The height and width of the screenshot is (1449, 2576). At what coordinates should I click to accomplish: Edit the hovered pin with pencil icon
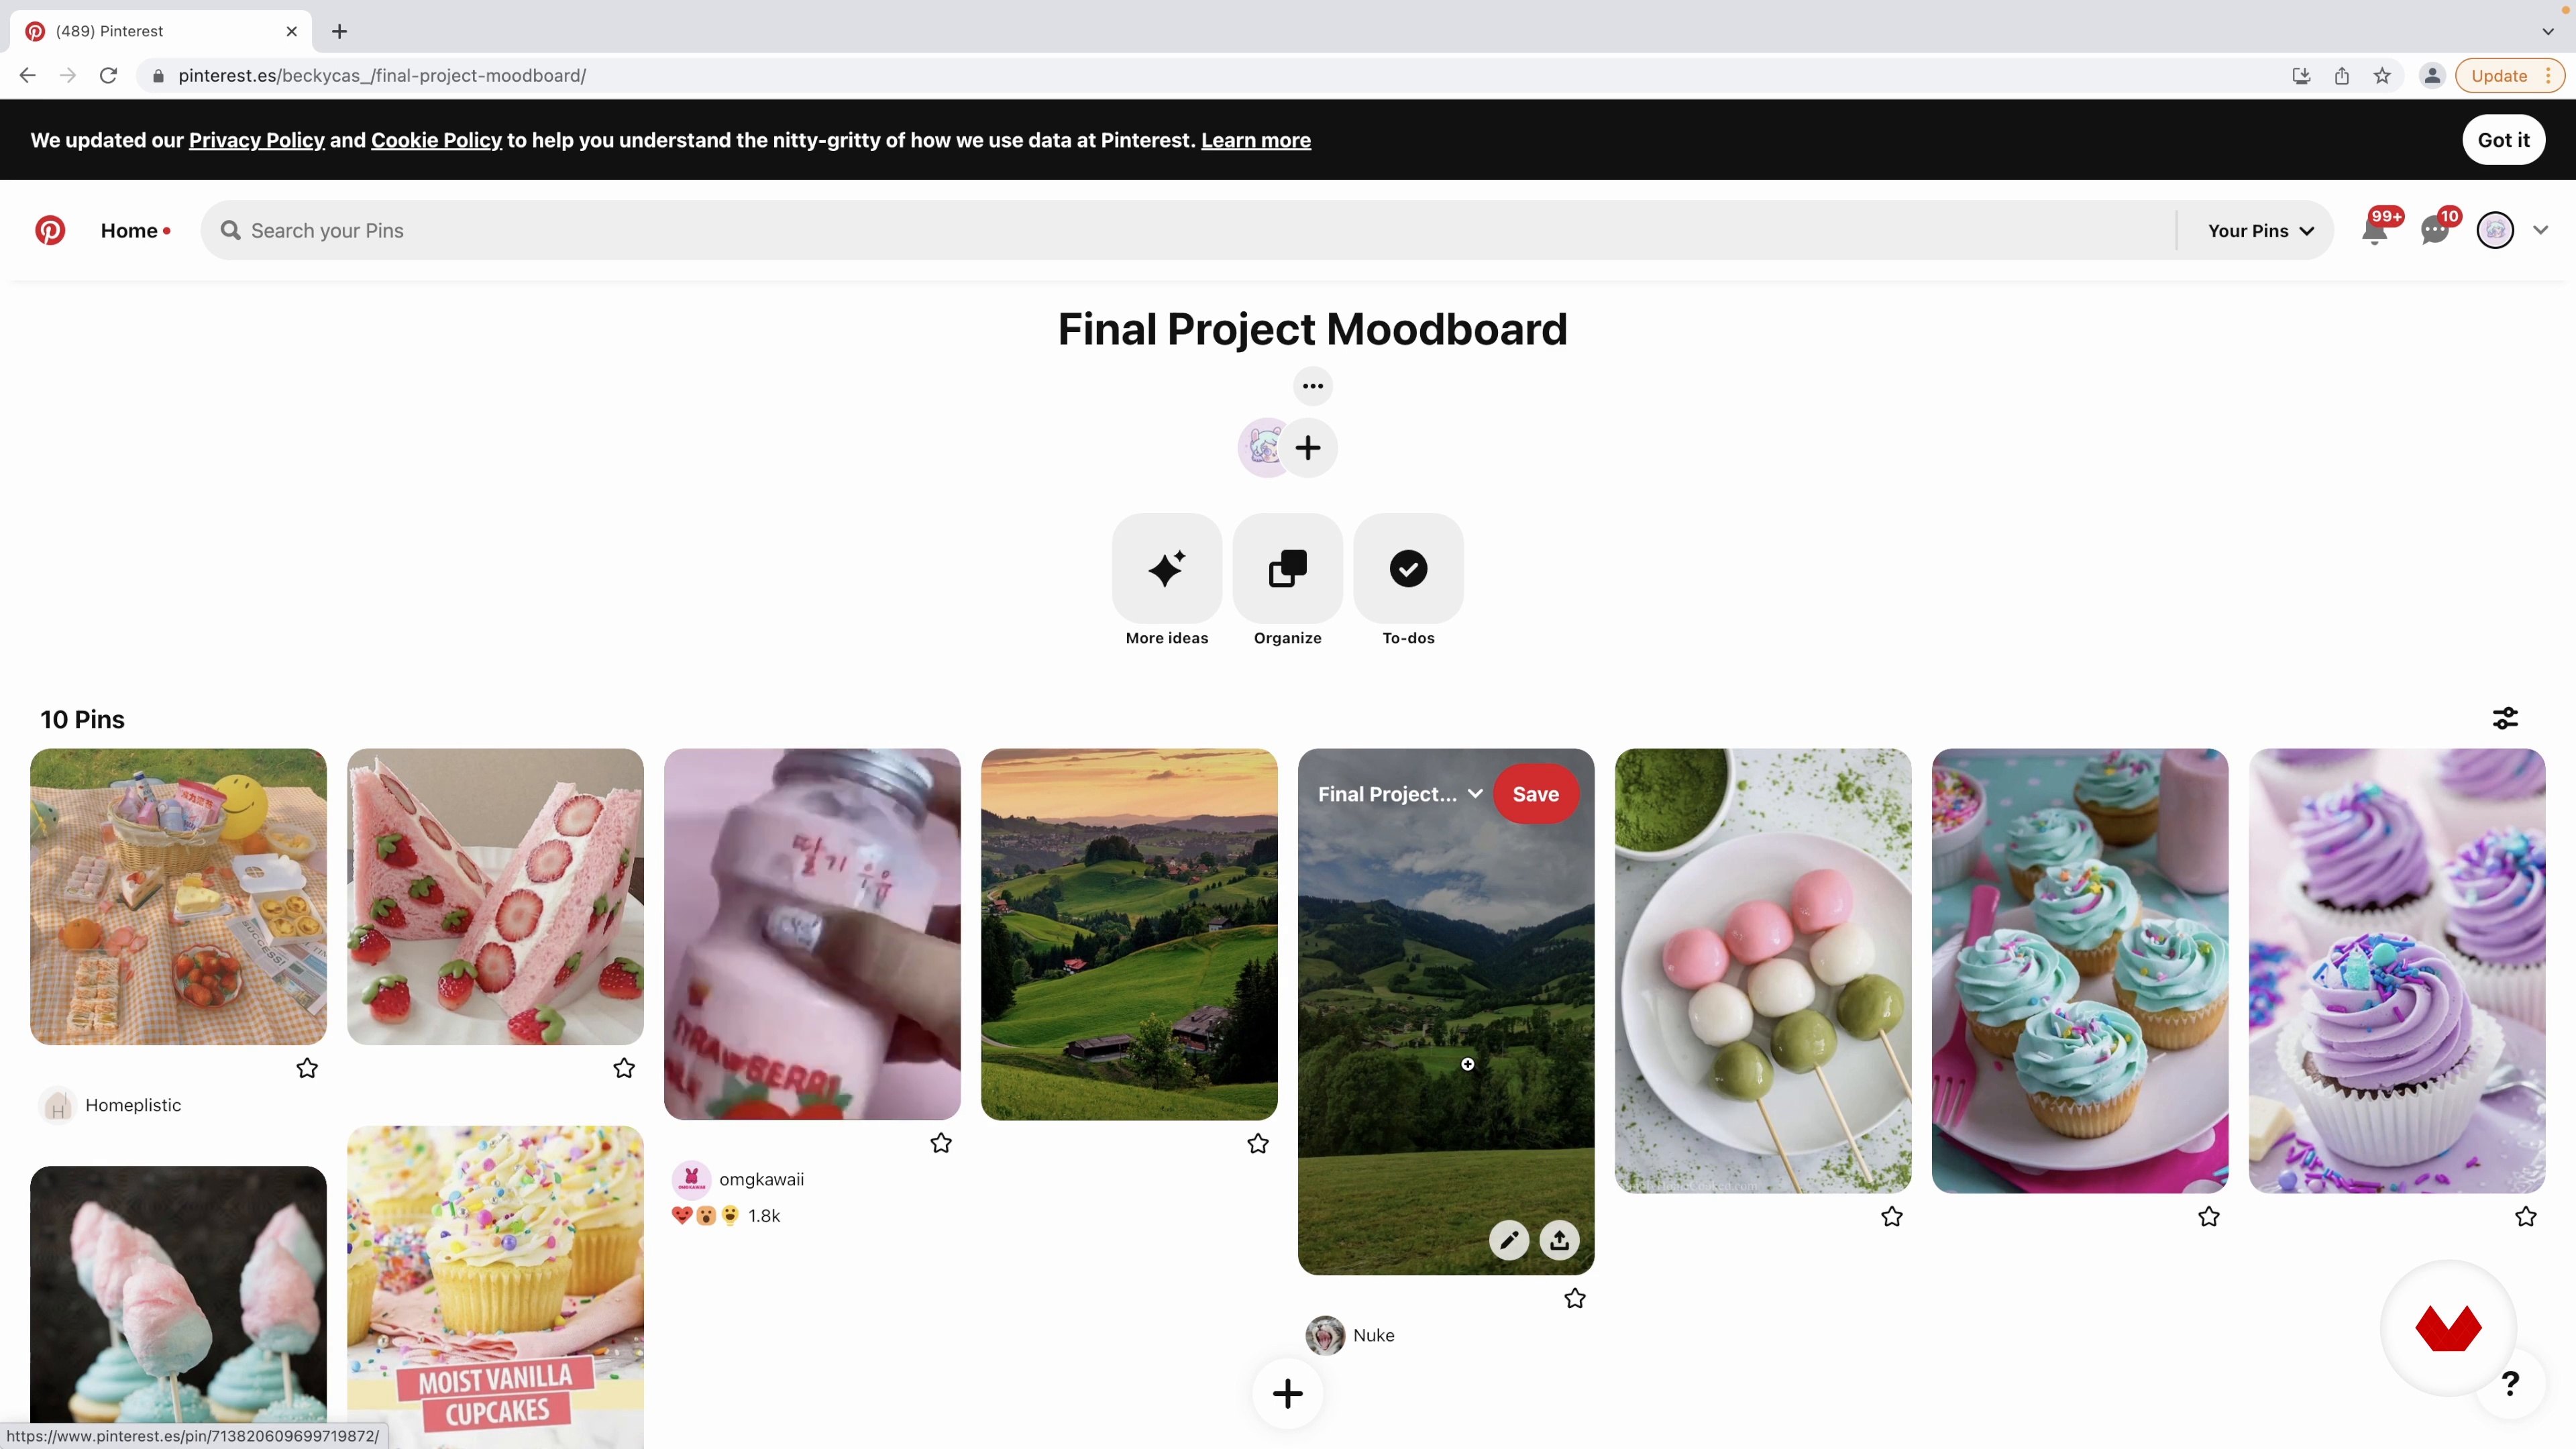1509,1240
